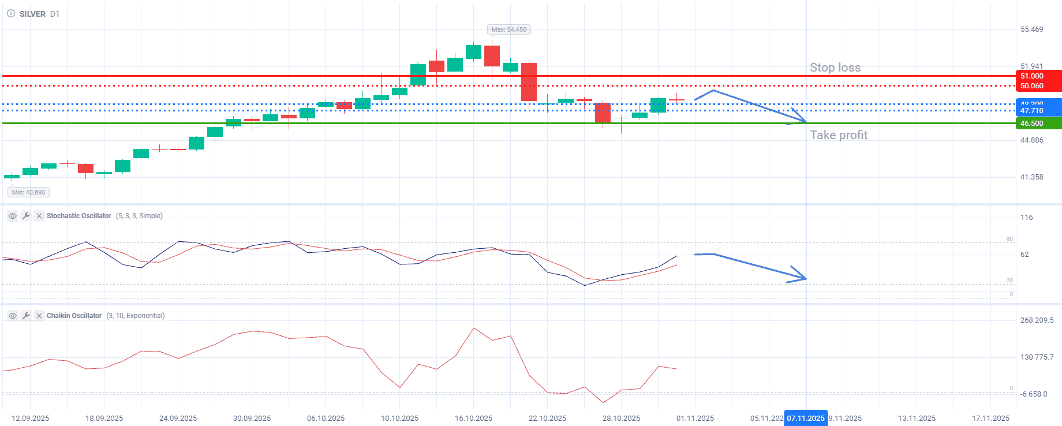This screenshot has width=1062, height=426.
Task: Remove the Chaikin Oscillator with its X icon
Action: [x=39, y=316]
